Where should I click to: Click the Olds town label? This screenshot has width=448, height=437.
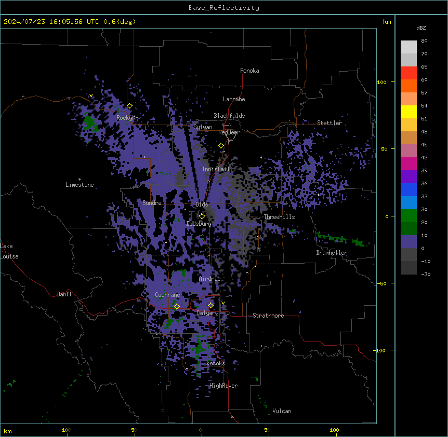click(202, 204)
